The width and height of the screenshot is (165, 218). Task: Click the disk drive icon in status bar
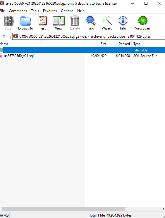1,215
